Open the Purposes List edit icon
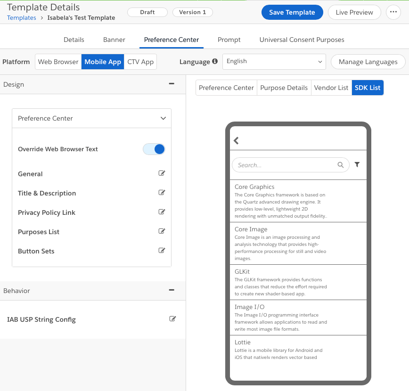The height and width of the screenshot is (391, 409). 162,231
